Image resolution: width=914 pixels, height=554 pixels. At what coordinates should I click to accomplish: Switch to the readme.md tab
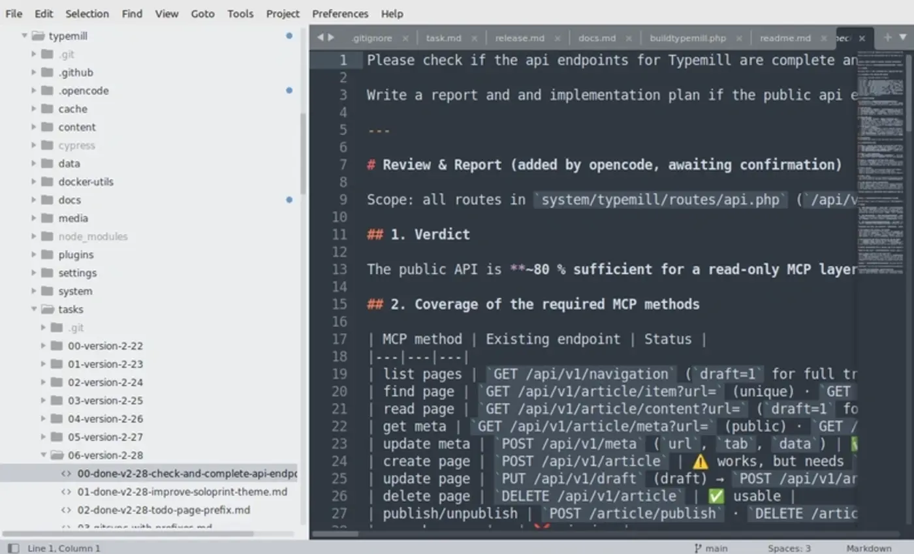click(x=785, y=38)
